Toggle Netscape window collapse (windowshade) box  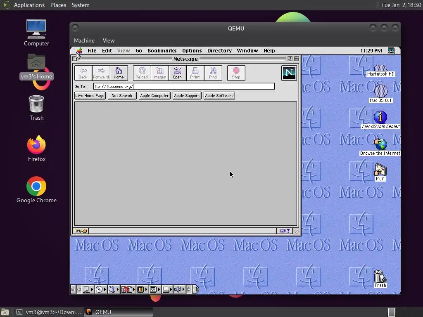click(297, 59)
